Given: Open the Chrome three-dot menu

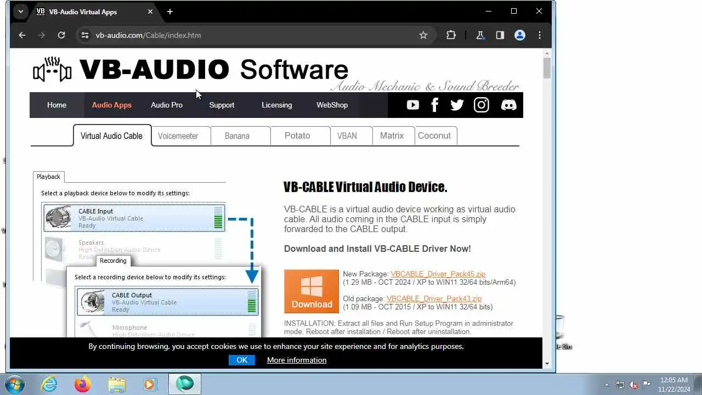Looking at the screenshot, I should point(540,35).
